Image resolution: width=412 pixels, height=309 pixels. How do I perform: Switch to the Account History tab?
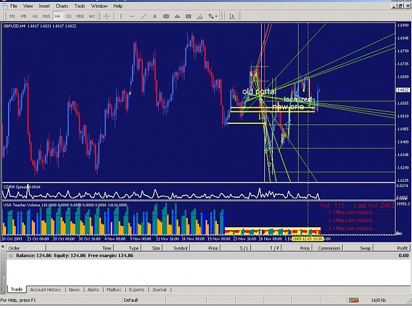45,290
